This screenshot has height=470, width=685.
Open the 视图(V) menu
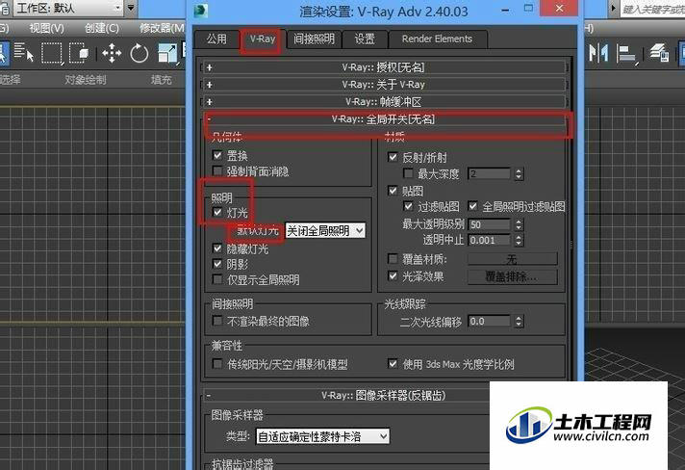[46, 29]
